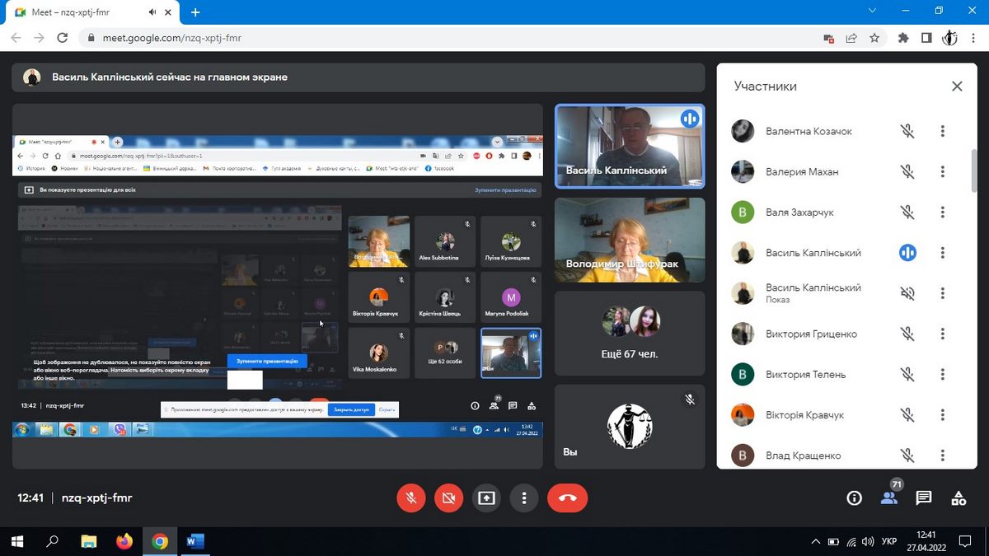Viewport: 989px width, 556px height.
Task: Select the Meet nzq-xptj-fmr browser tab
Action: 82,12
